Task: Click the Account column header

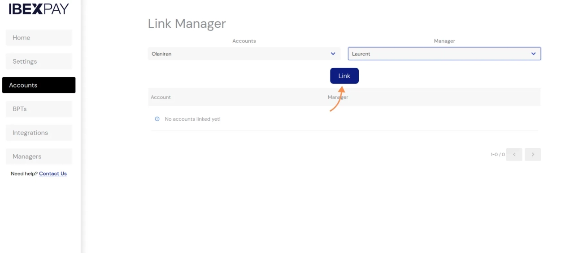Action: point(161,97)
